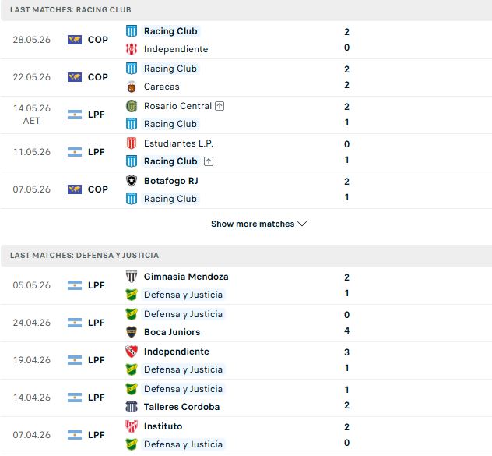The width and height of the screenshot is (492, 456).
Task: Click the Gimnasia Mendoza crest icon
Action: coord(131,277)
